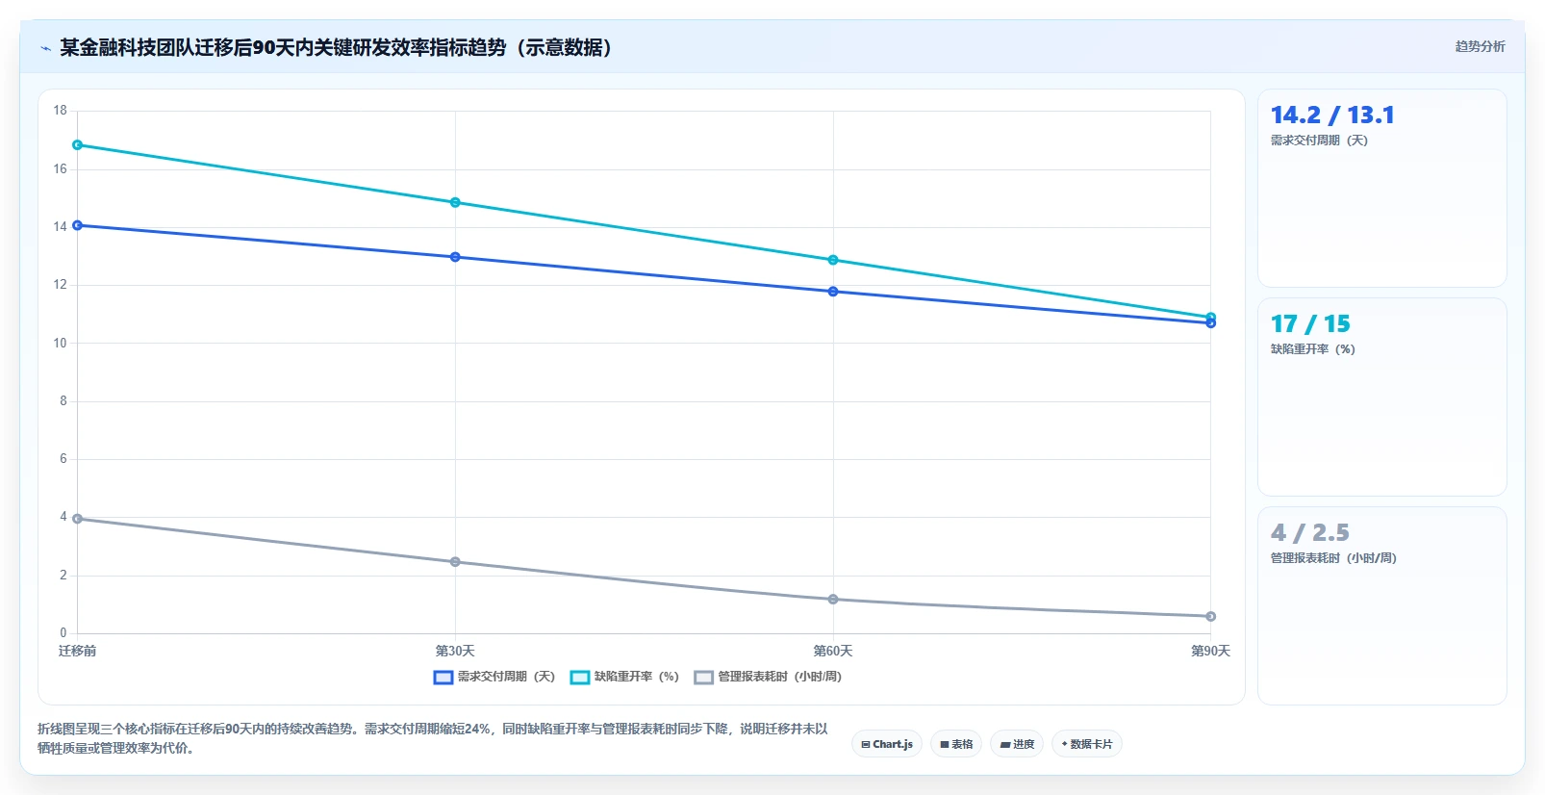The width and height of the screenshot is (1545, 795).
Task: Click the 需求交付周期（天） card label
Action: [x=1319, y=141]
